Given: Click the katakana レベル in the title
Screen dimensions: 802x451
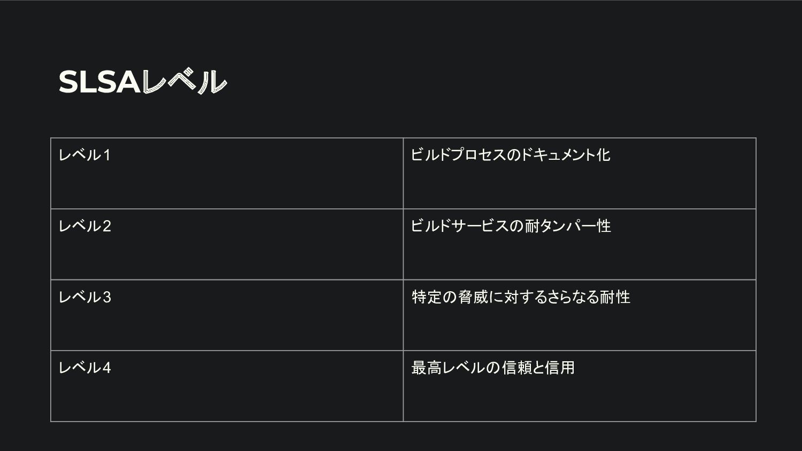Looking at the screenshot, I should (x=184, y=82).
